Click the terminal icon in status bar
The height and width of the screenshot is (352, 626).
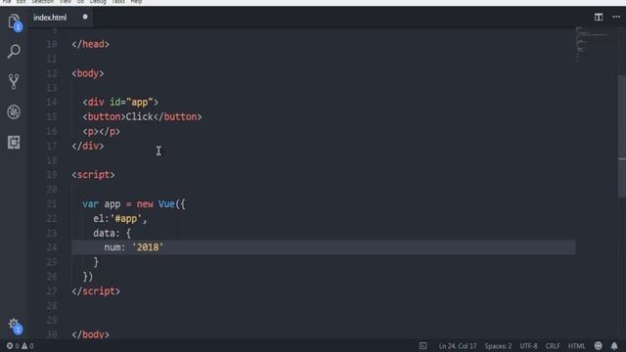tap(423, 345)
